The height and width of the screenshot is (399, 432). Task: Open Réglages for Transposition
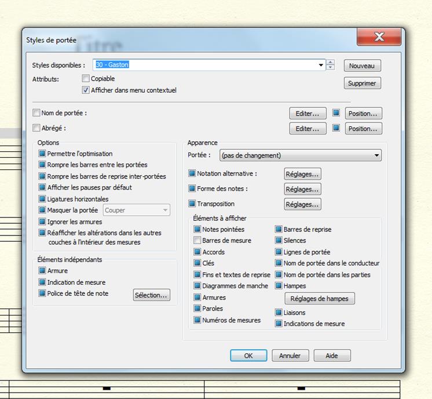302,204
